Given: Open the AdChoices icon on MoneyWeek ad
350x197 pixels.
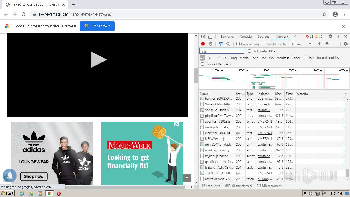Looking at the screenshot, I should pos(176,124).
